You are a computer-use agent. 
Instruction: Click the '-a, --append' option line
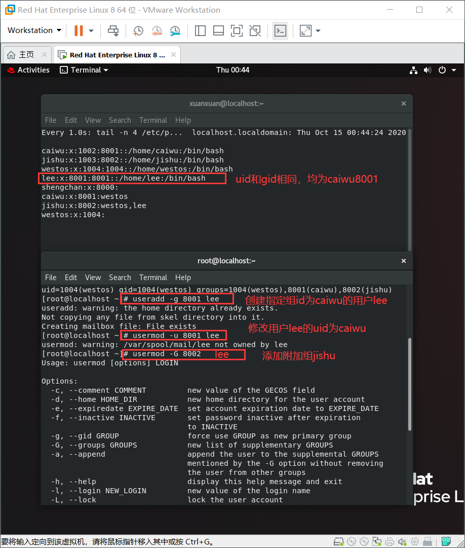point(78,454)
